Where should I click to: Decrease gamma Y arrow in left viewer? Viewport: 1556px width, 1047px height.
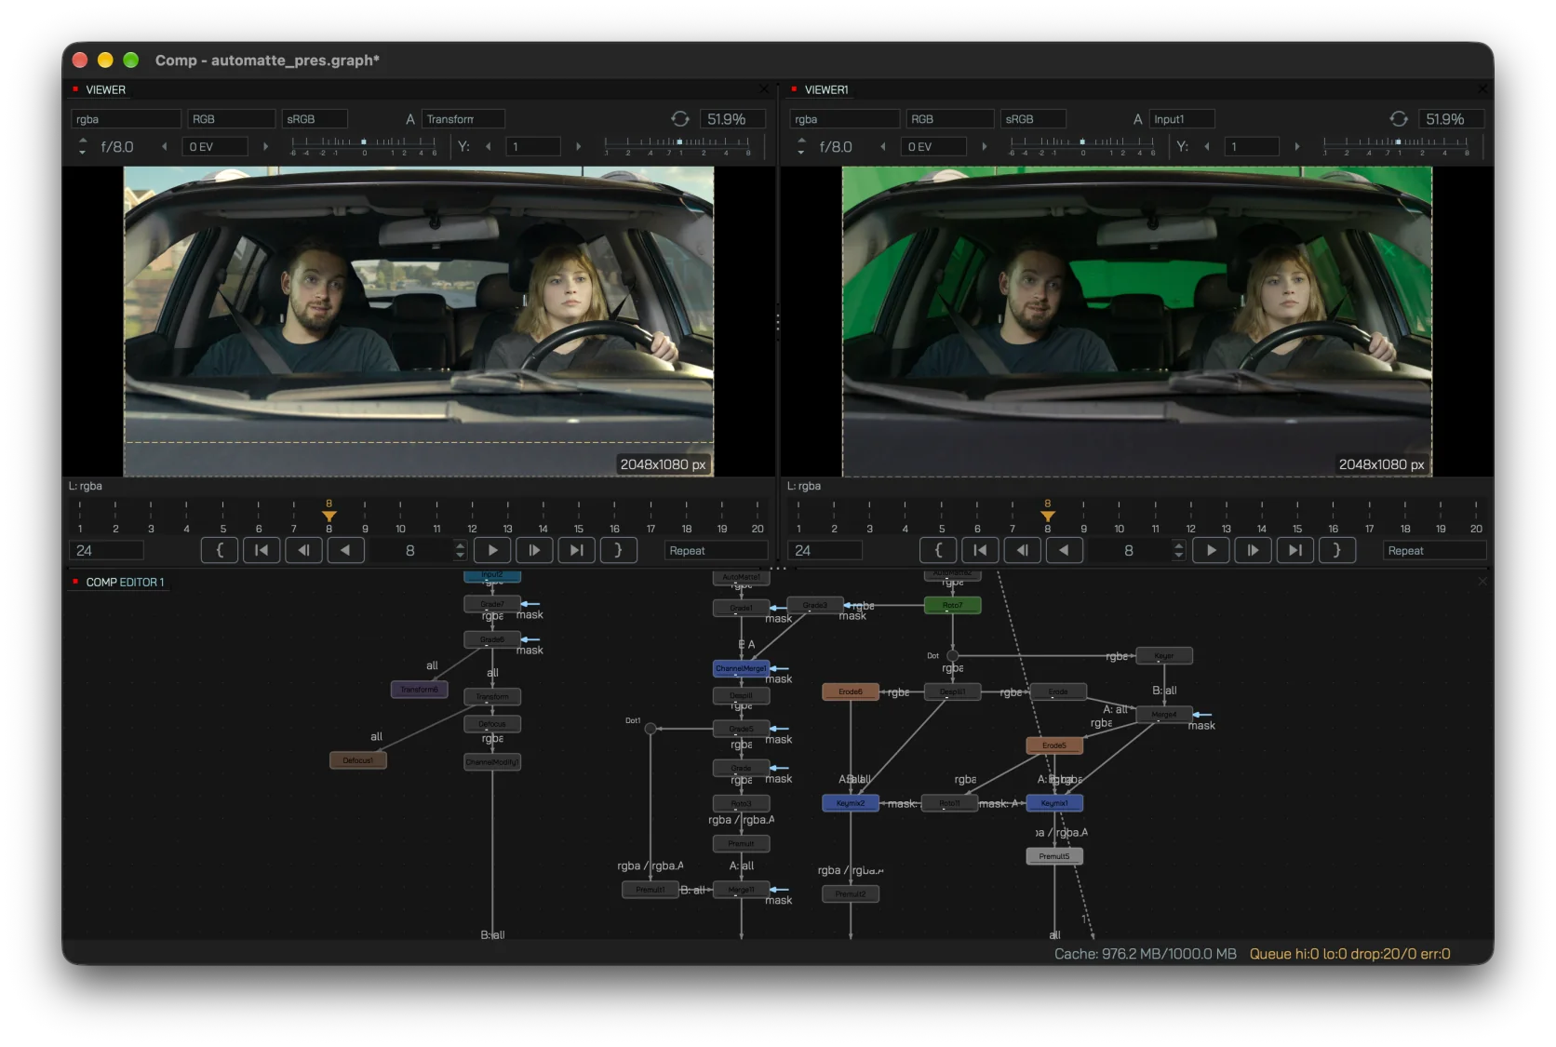[489, 146]
